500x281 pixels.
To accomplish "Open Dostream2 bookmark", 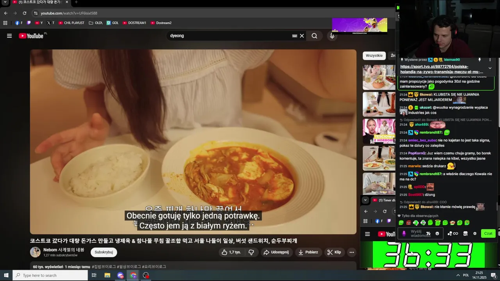I will click(161, 23).
